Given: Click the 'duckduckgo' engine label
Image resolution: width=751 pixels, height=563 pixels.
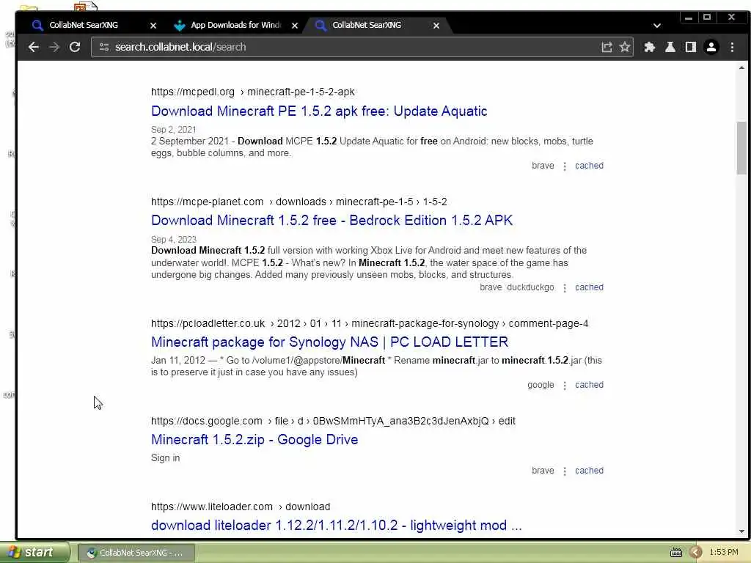Looking at the screenshot, I should [x=530, y=287].
